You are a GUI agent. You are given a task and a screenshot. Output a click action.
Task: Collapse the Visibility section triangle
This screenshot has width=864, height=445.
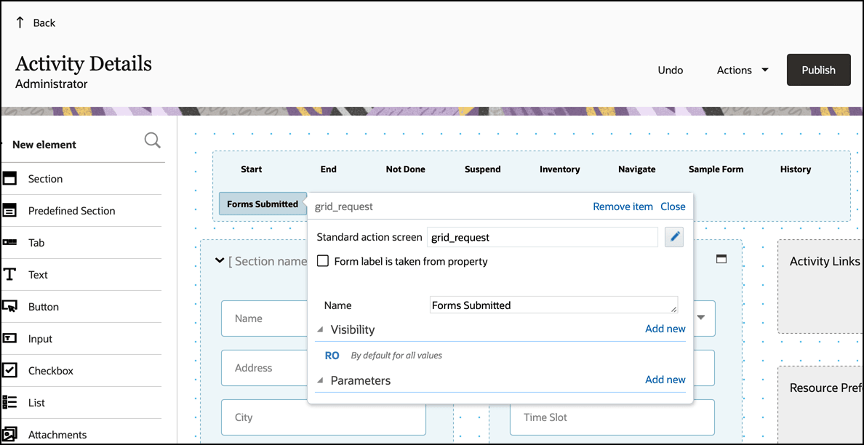coord(321,329)
